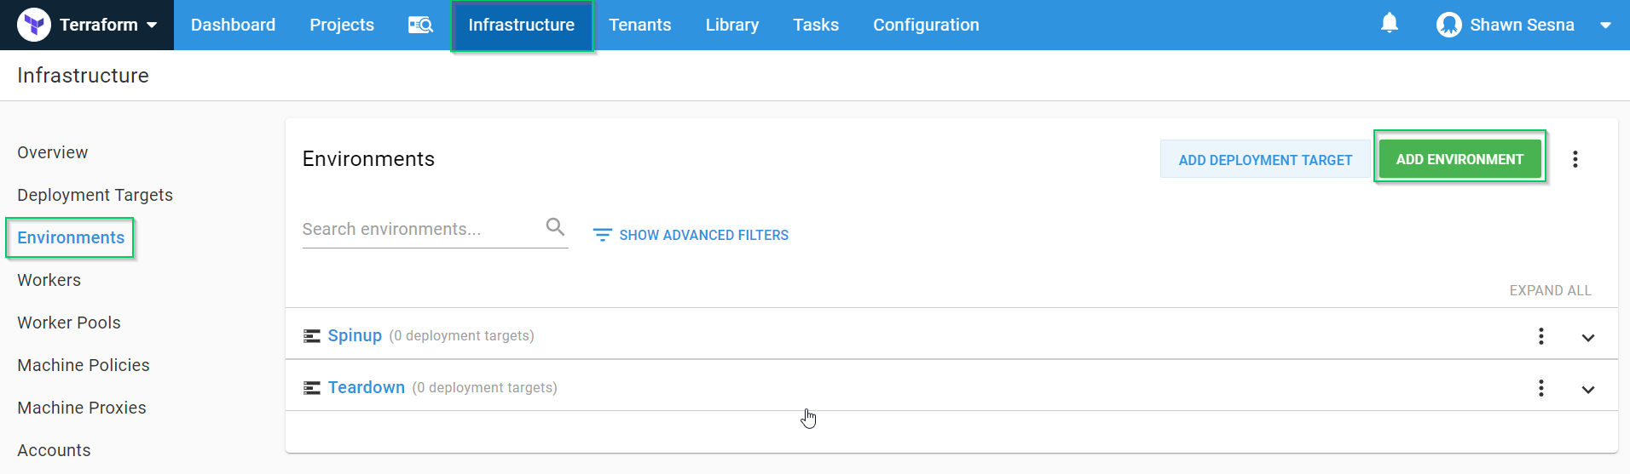
Task: Open the user profile dropdown arrow
Action: coord(1605,25)
